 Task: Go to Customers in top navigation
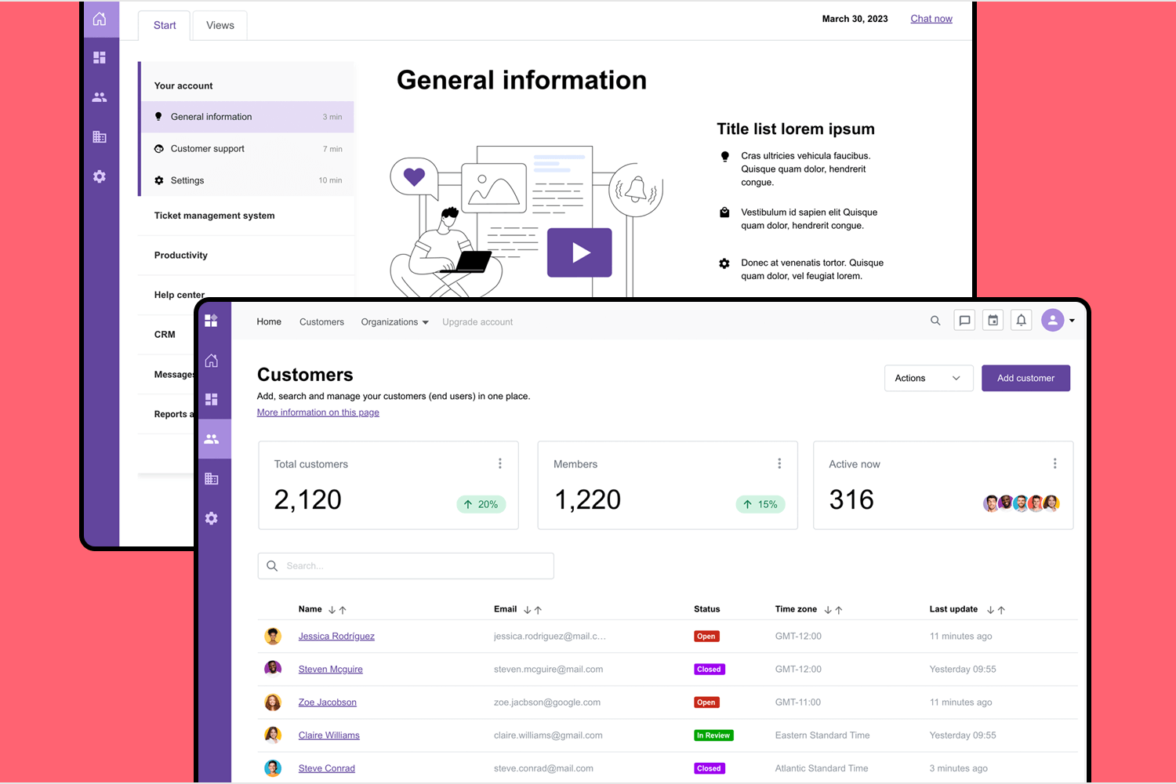pyautogui.click(x=321, y=322)
